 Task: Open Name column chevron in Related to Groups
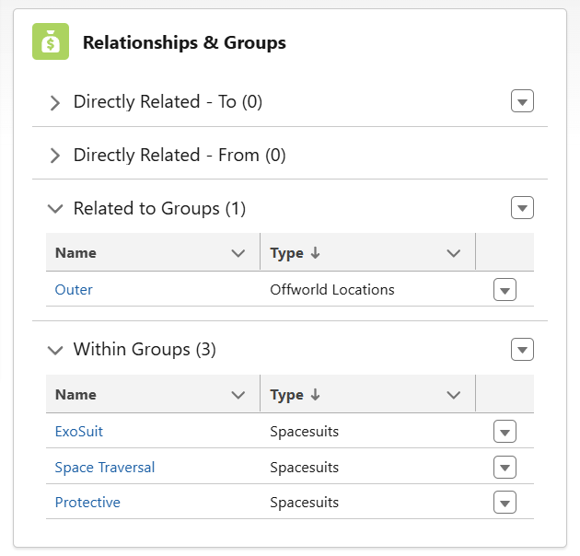tap(238, 253)
